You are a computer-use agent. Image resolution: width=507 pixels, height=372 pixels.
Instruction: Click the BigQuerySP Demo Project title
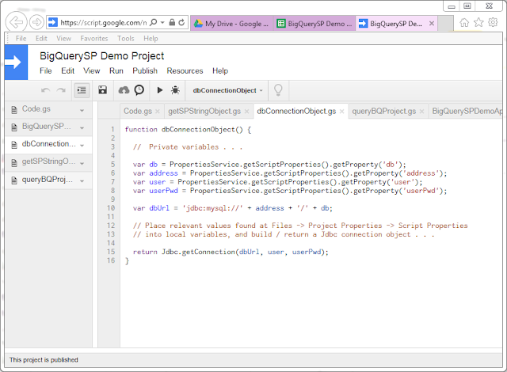tap(102, 56)
